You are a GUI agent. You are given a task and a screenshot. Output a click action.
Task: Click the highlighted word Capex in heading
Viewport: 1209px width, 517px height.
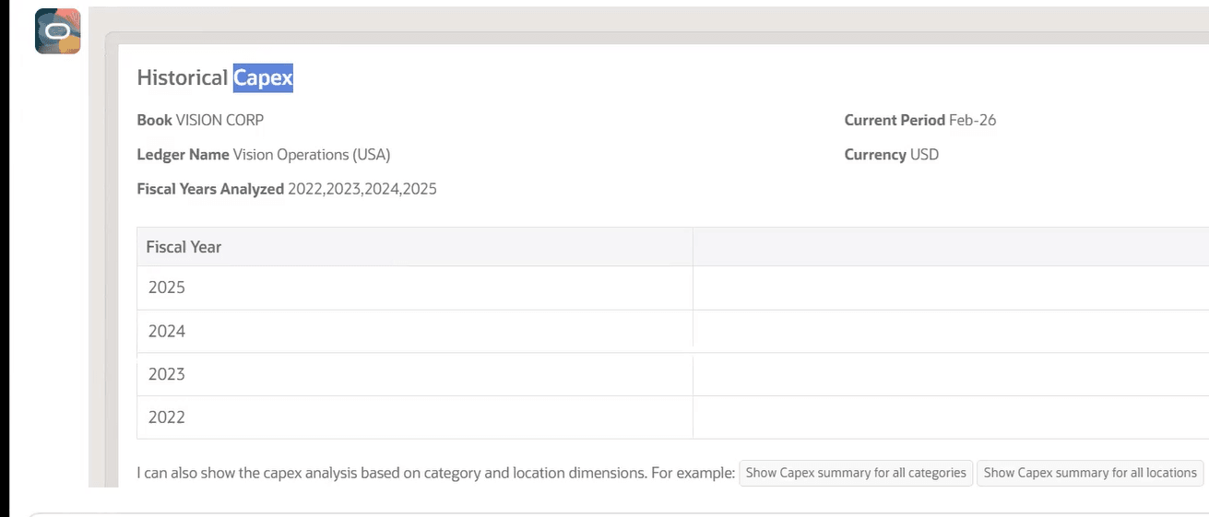pos(263,77)
